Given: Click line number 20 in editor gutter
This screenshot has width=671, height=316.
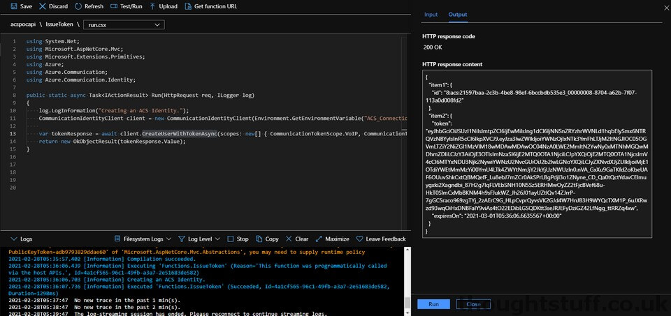Looking at the screenshot, I should coord(13,188).
